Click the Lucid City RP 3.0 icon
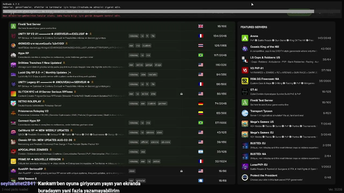This screenshot has height=193, width=344. click(x=13, y=75)
